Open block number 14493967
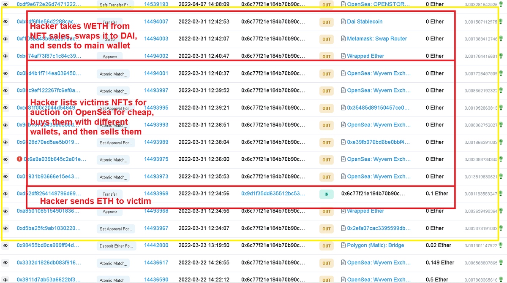Image resolution: width=507 pixels, height=283 pixels. pyautogui.click(x=156, y=229)
